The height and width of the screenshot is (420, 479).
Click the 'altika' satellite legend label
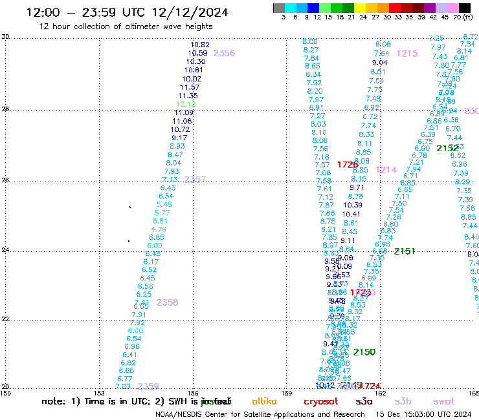click(264, 401)
